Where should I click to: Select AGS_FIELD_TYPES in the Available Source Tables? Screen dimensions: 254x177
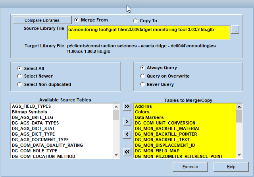tap(31, 107)
